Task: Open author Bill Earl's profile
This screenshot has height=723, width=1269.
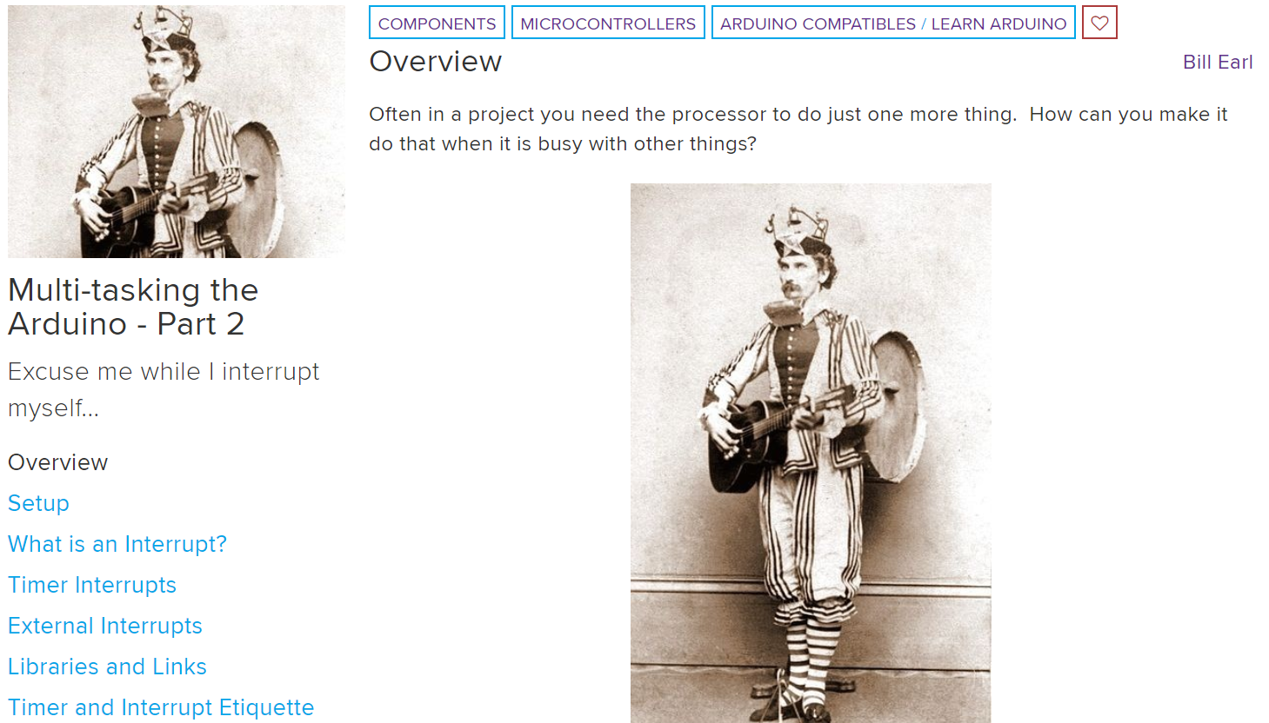Action: pyautogui.click(x=1218, y=63)
